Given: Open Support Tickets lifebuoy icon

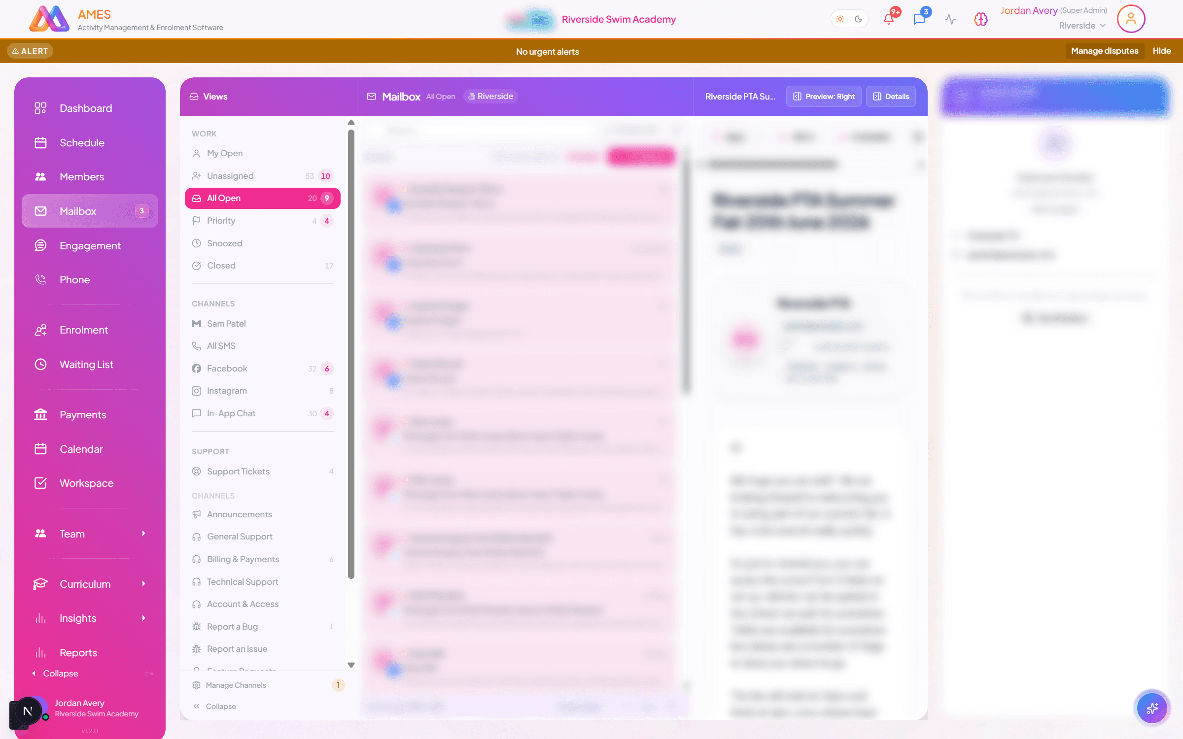Looking at the screenshot, I should (196, 471).
